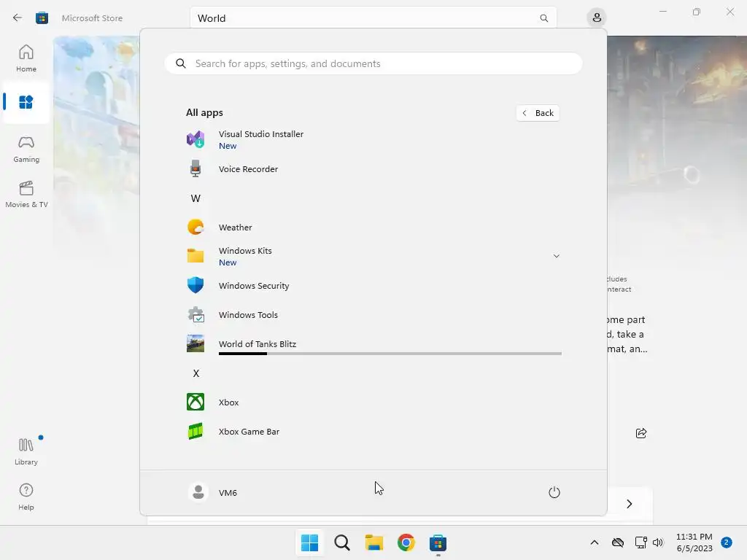
Task: Open Windows Tools icon
Action: pyautogui.click(x=196, y=315)
